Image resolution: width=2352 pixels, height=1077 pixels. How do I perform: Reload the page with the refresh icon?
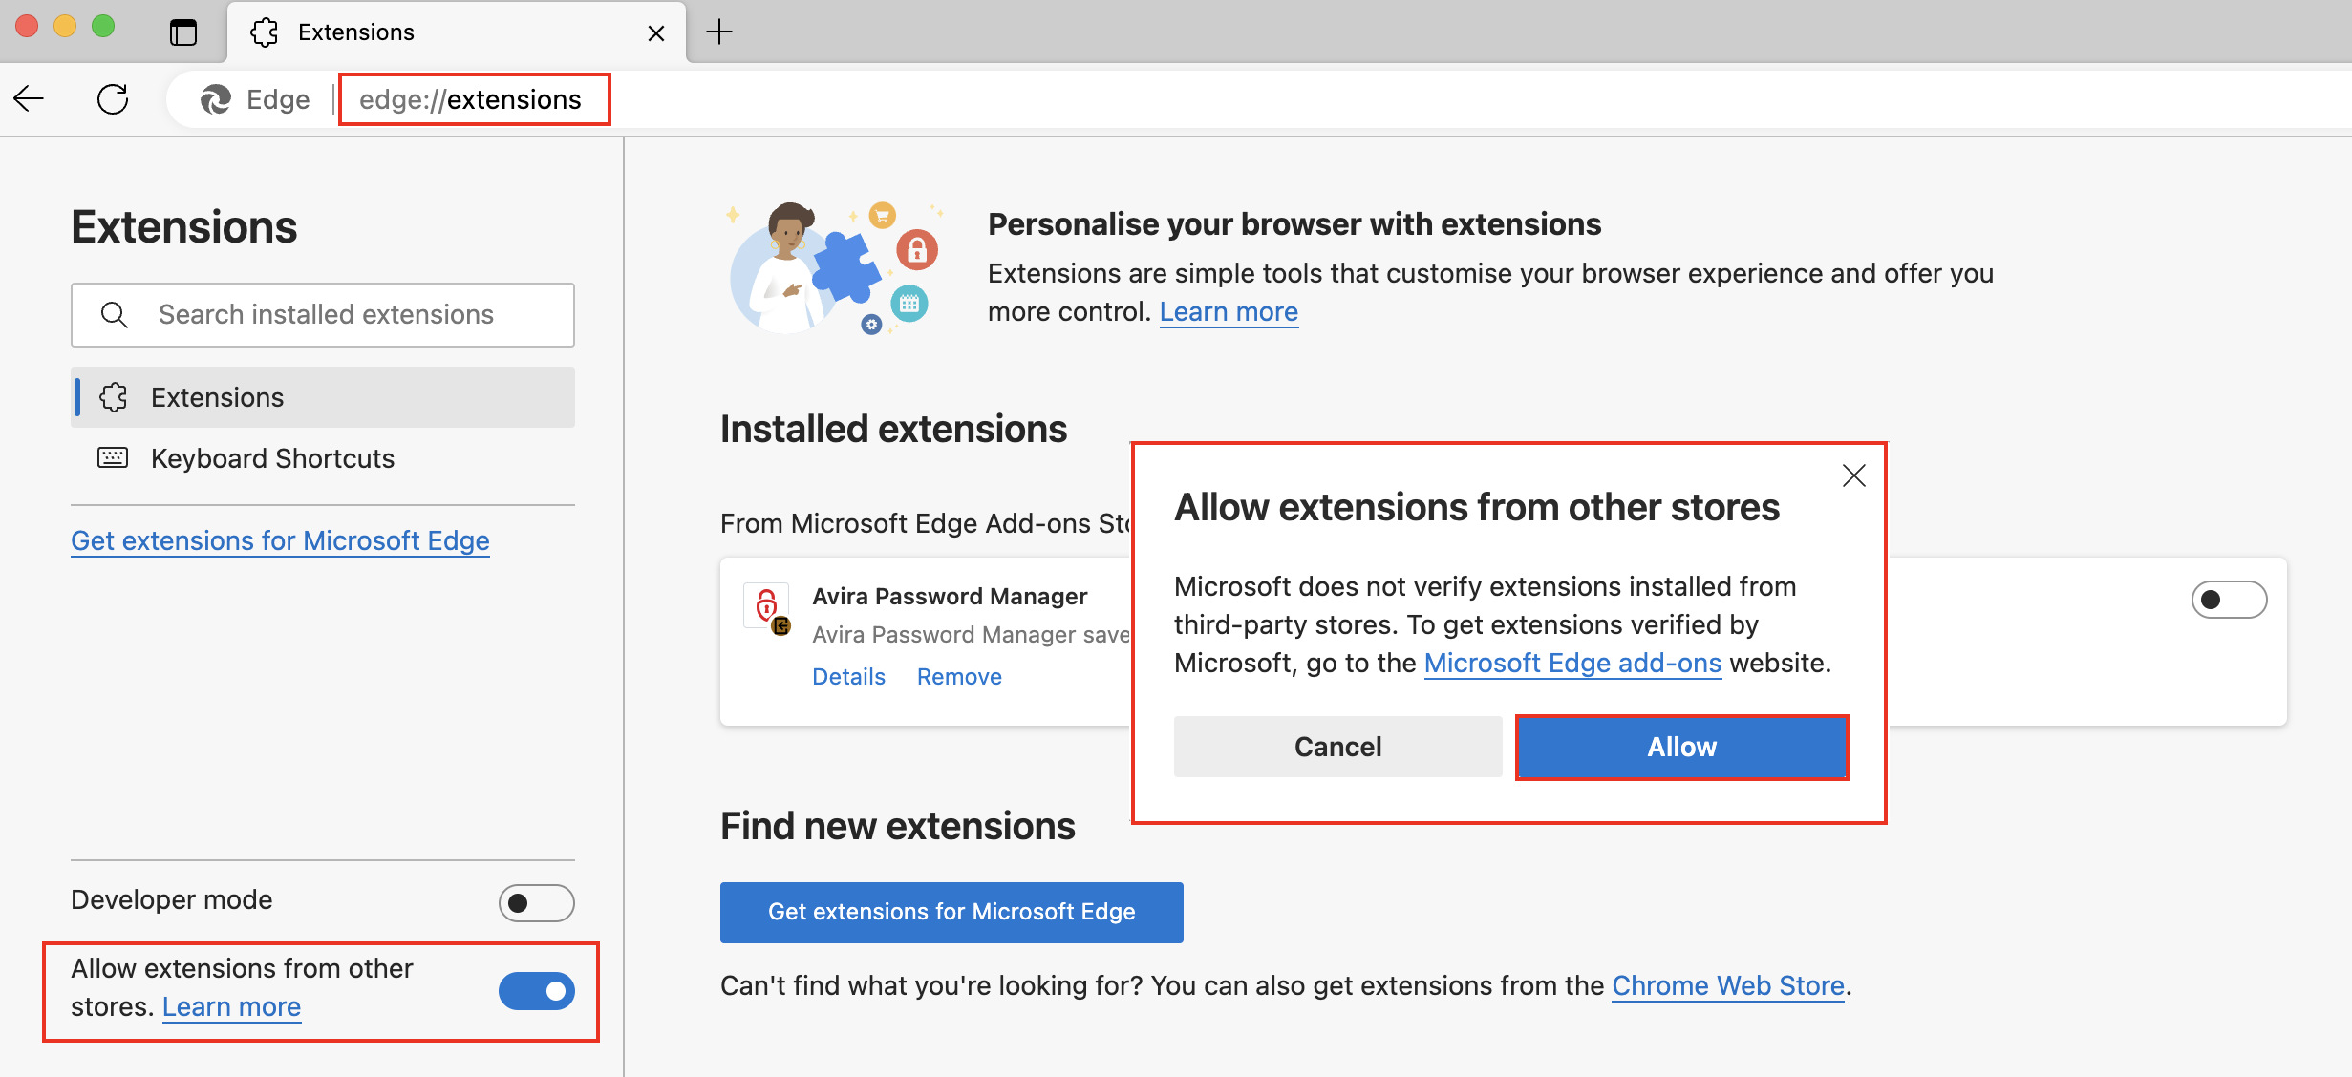[113, 98]
